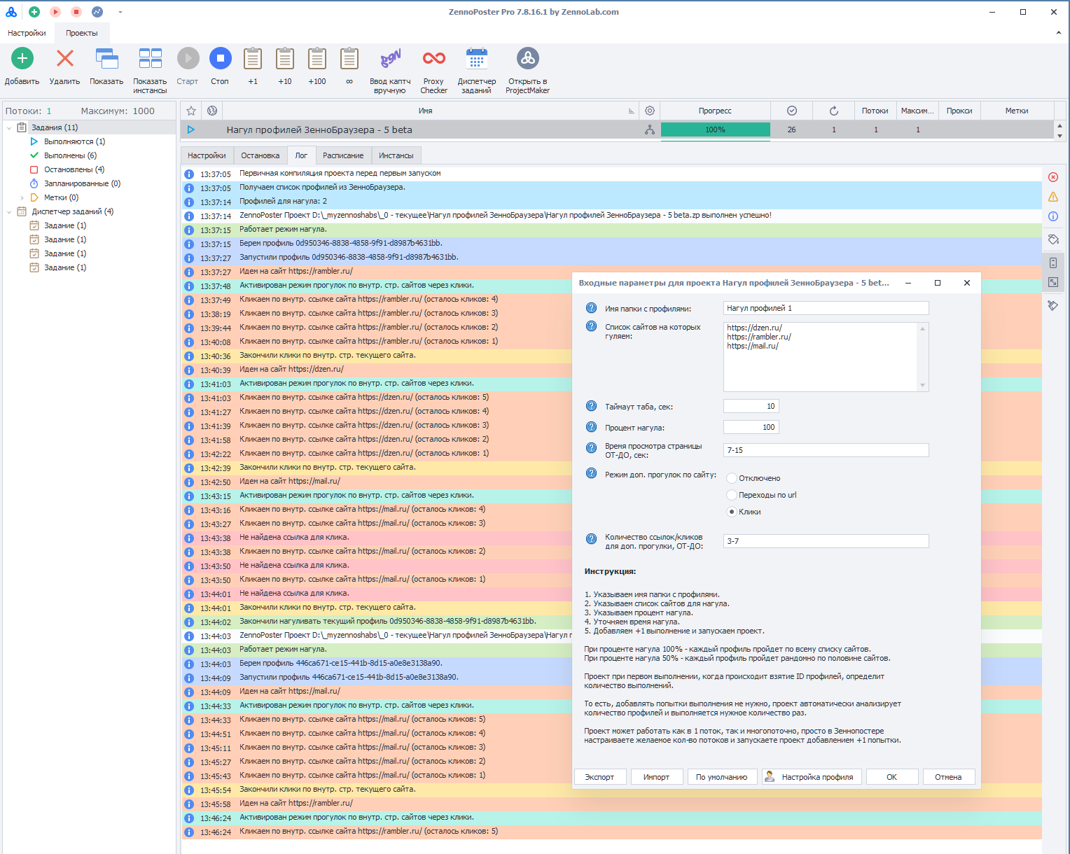1070x854 pixels.
Task: Open the statistics chart icon in the title bar
Action: click(x=97, y=12)
